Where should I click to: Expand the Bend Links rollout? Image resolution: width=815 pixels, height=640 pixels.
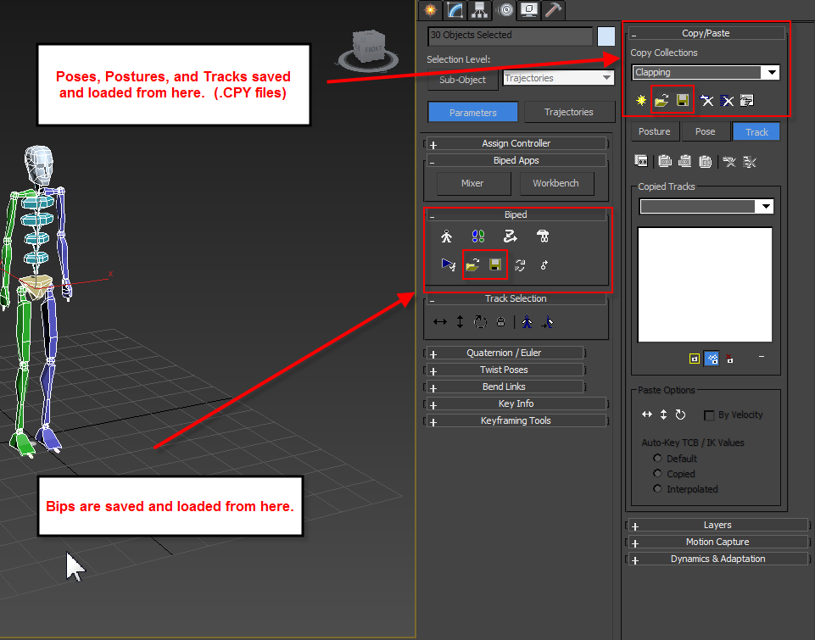504,387
